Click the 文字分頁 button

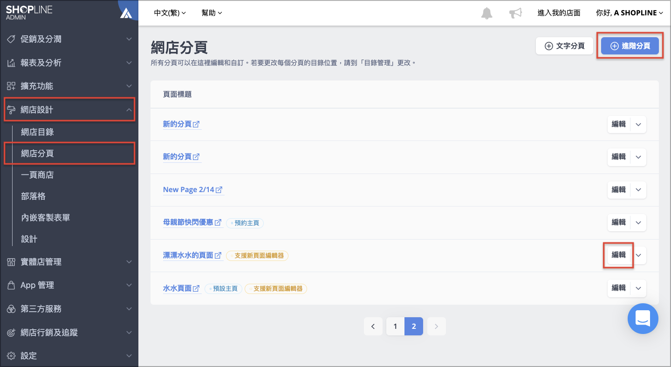(x=564, y=46)
